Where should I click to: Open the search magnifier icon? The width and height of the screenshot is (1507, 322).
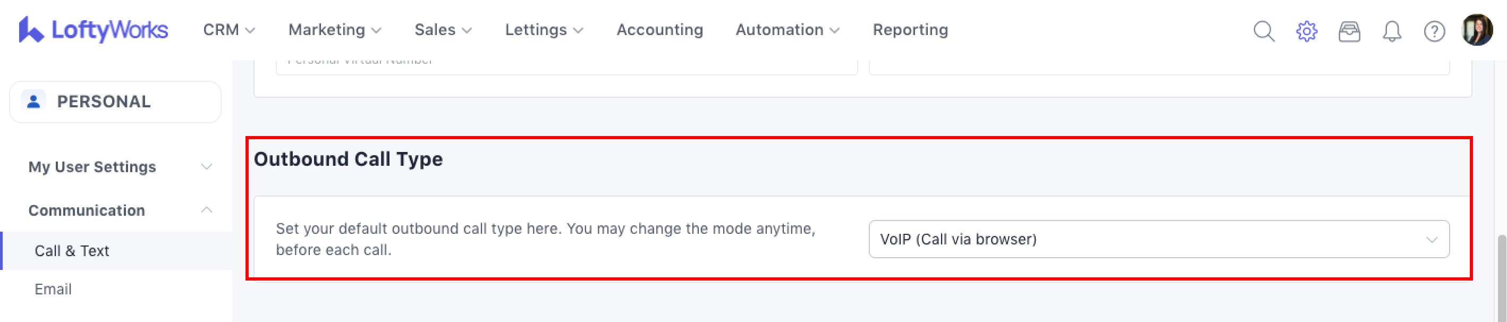tap(1264, 31)
